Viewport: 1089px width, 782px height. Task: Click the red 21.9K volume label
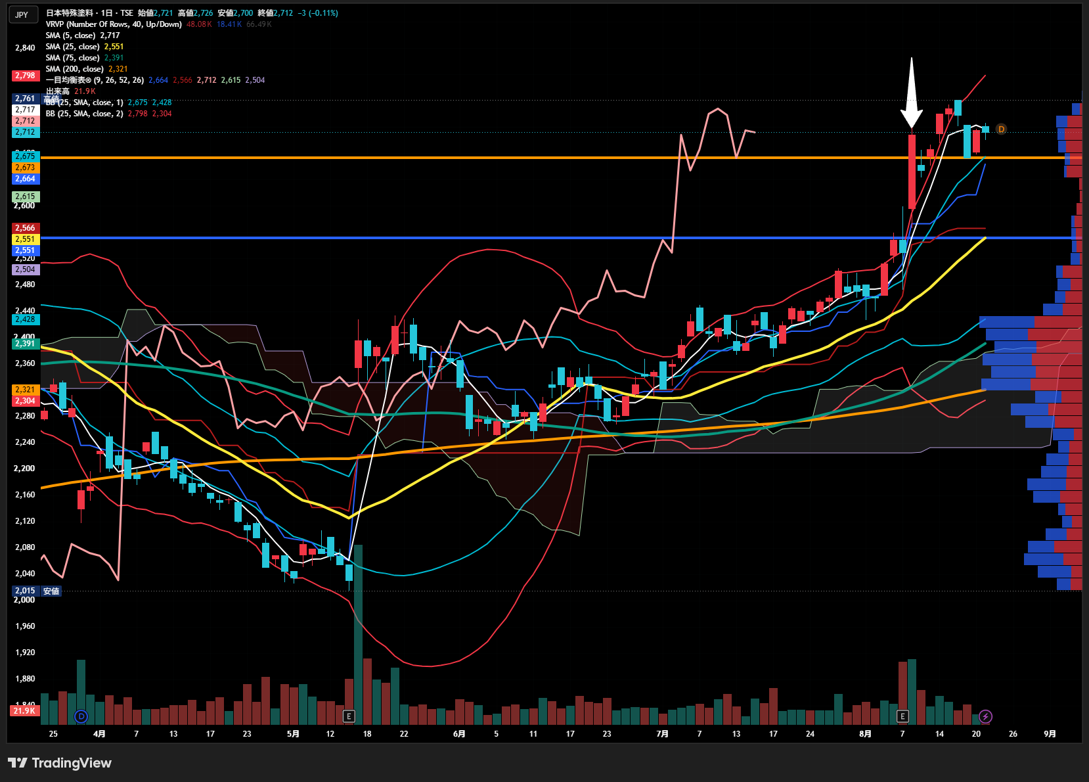(24, 711)
